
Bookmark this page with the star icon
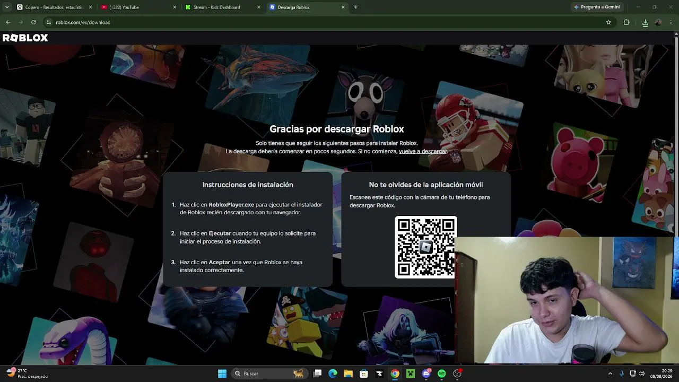point(608,22)
